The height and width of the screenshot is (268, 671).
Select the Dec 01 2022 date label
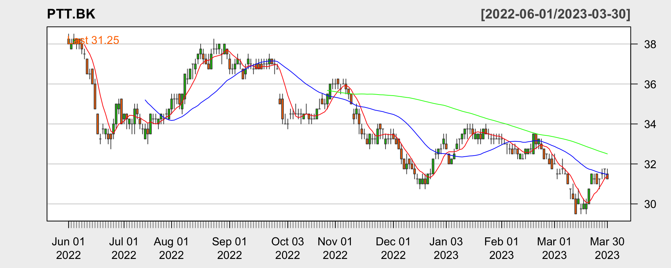coord(393,248)
